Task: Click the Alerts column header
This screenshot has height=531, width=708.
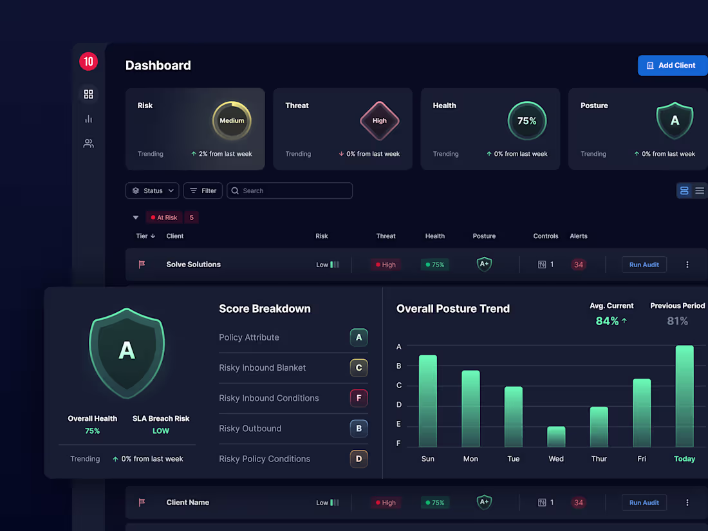Action: tap(579, 236)
